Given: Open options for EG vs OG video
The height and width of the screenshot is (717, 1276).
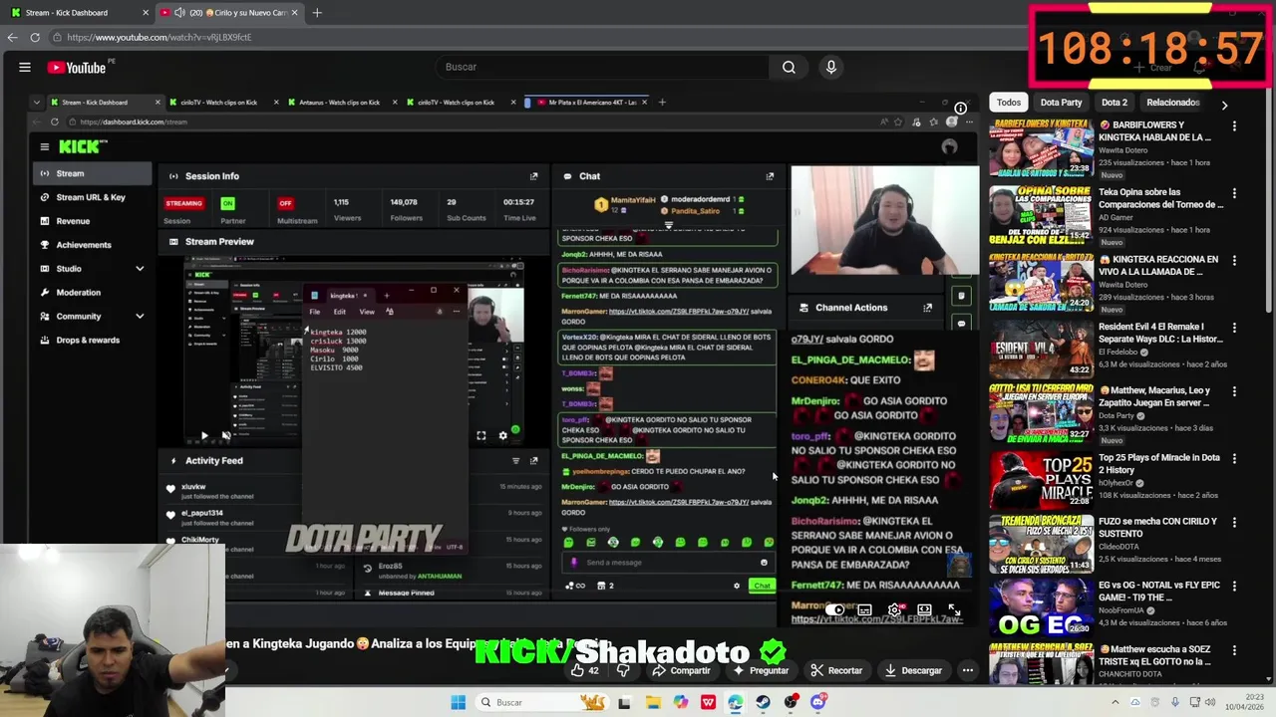Looking at the screenshot, I should coord(1234,587).
